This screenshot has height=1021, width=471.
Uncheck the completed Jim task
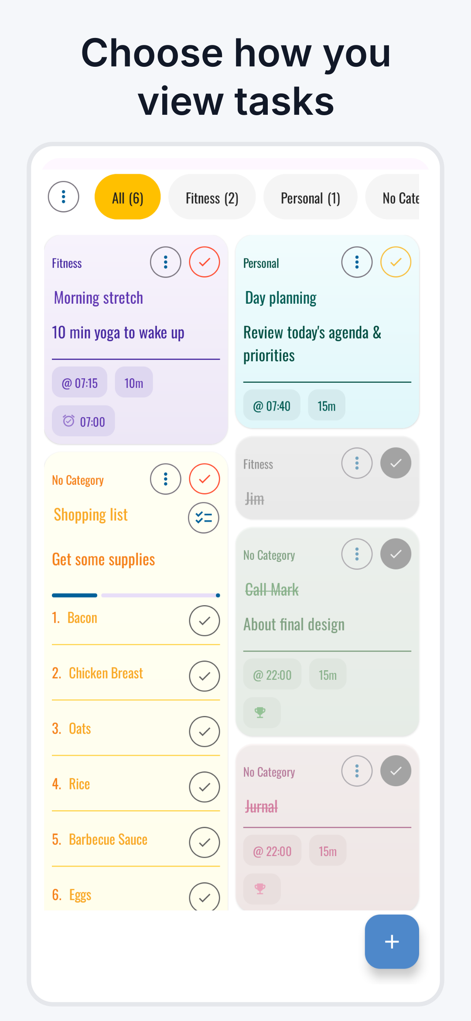click(x=396, y=463)
